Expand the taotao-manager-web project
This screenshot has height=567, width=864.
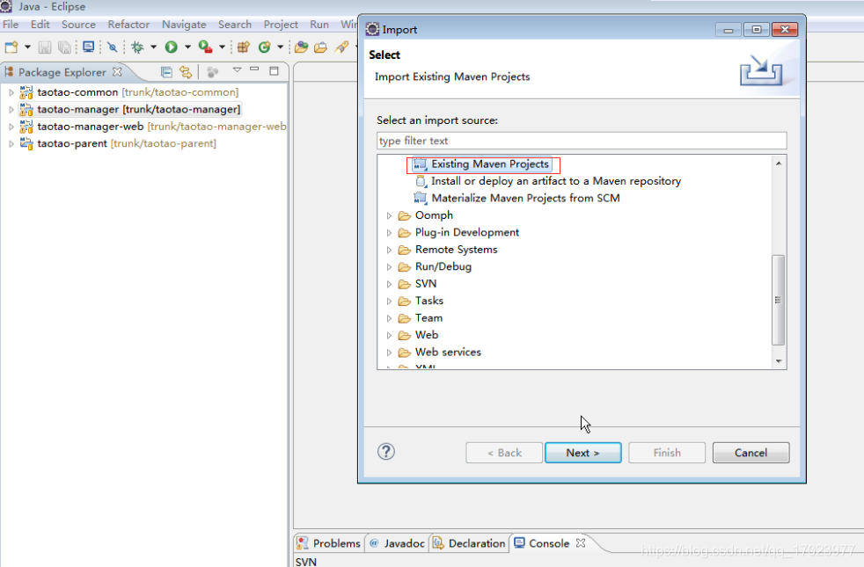coord(11,127)
